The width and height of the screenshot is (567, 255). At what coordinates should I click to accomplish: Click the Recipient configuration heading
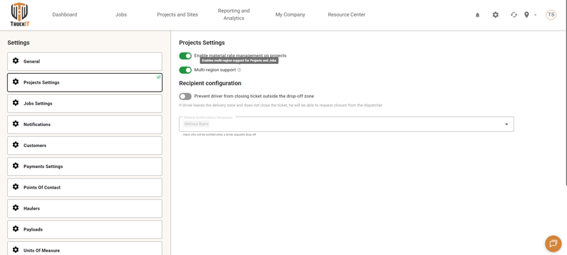210,83
